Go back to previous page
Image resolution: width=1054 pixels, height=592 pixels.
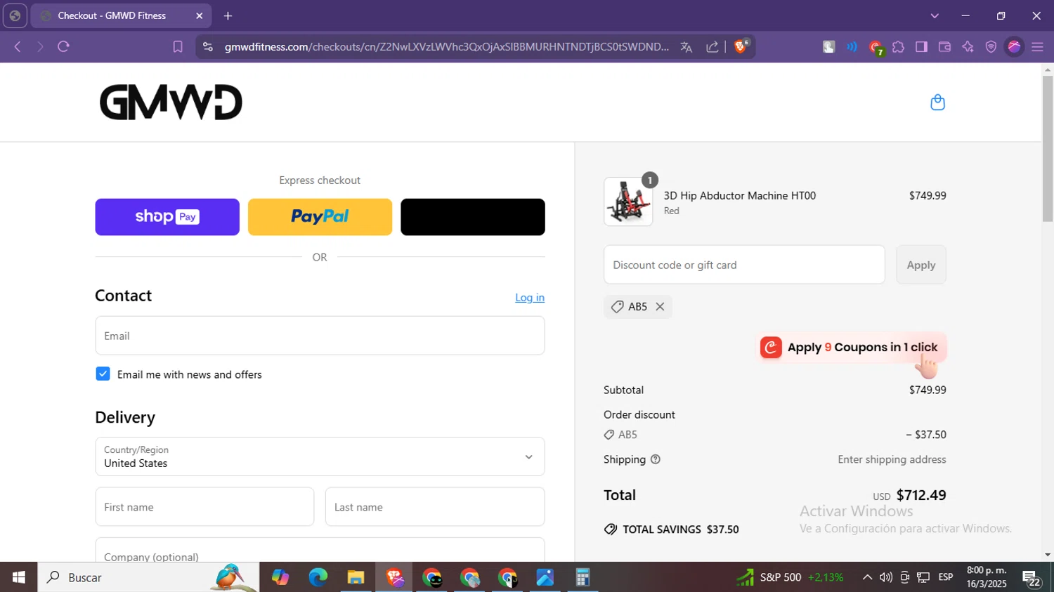[18, 46]
